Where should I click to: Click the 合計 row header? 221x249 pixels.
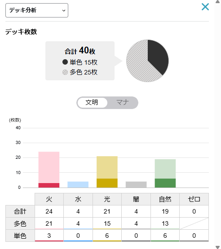(20, 211)
